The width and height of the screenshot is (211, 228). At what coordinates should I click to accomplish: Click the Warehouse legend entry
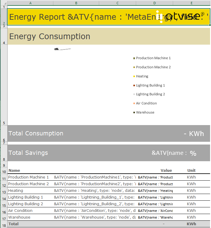pos(145,113)
